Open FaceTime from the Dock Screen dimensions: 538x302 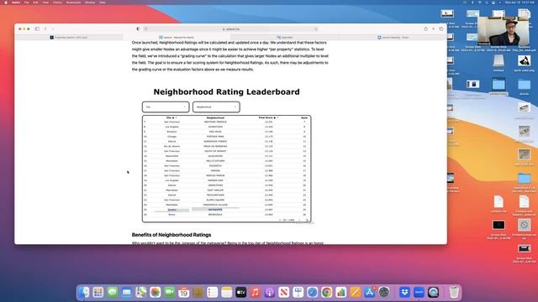click(x=170, y=292)
